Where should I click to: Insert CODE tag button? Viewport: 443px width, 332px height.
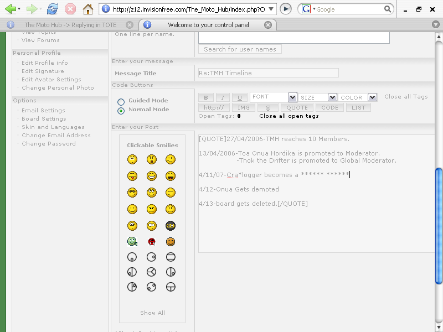(329, 107)
